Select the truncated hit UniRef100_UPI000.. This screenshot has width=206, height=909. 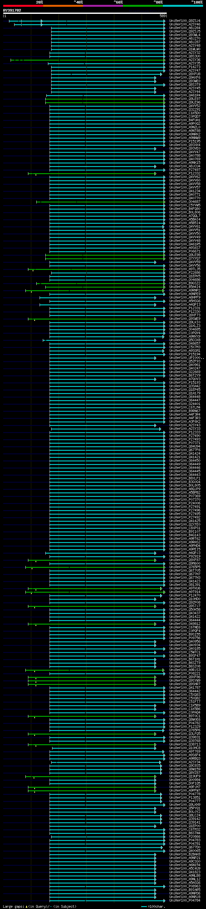[187, 358]
